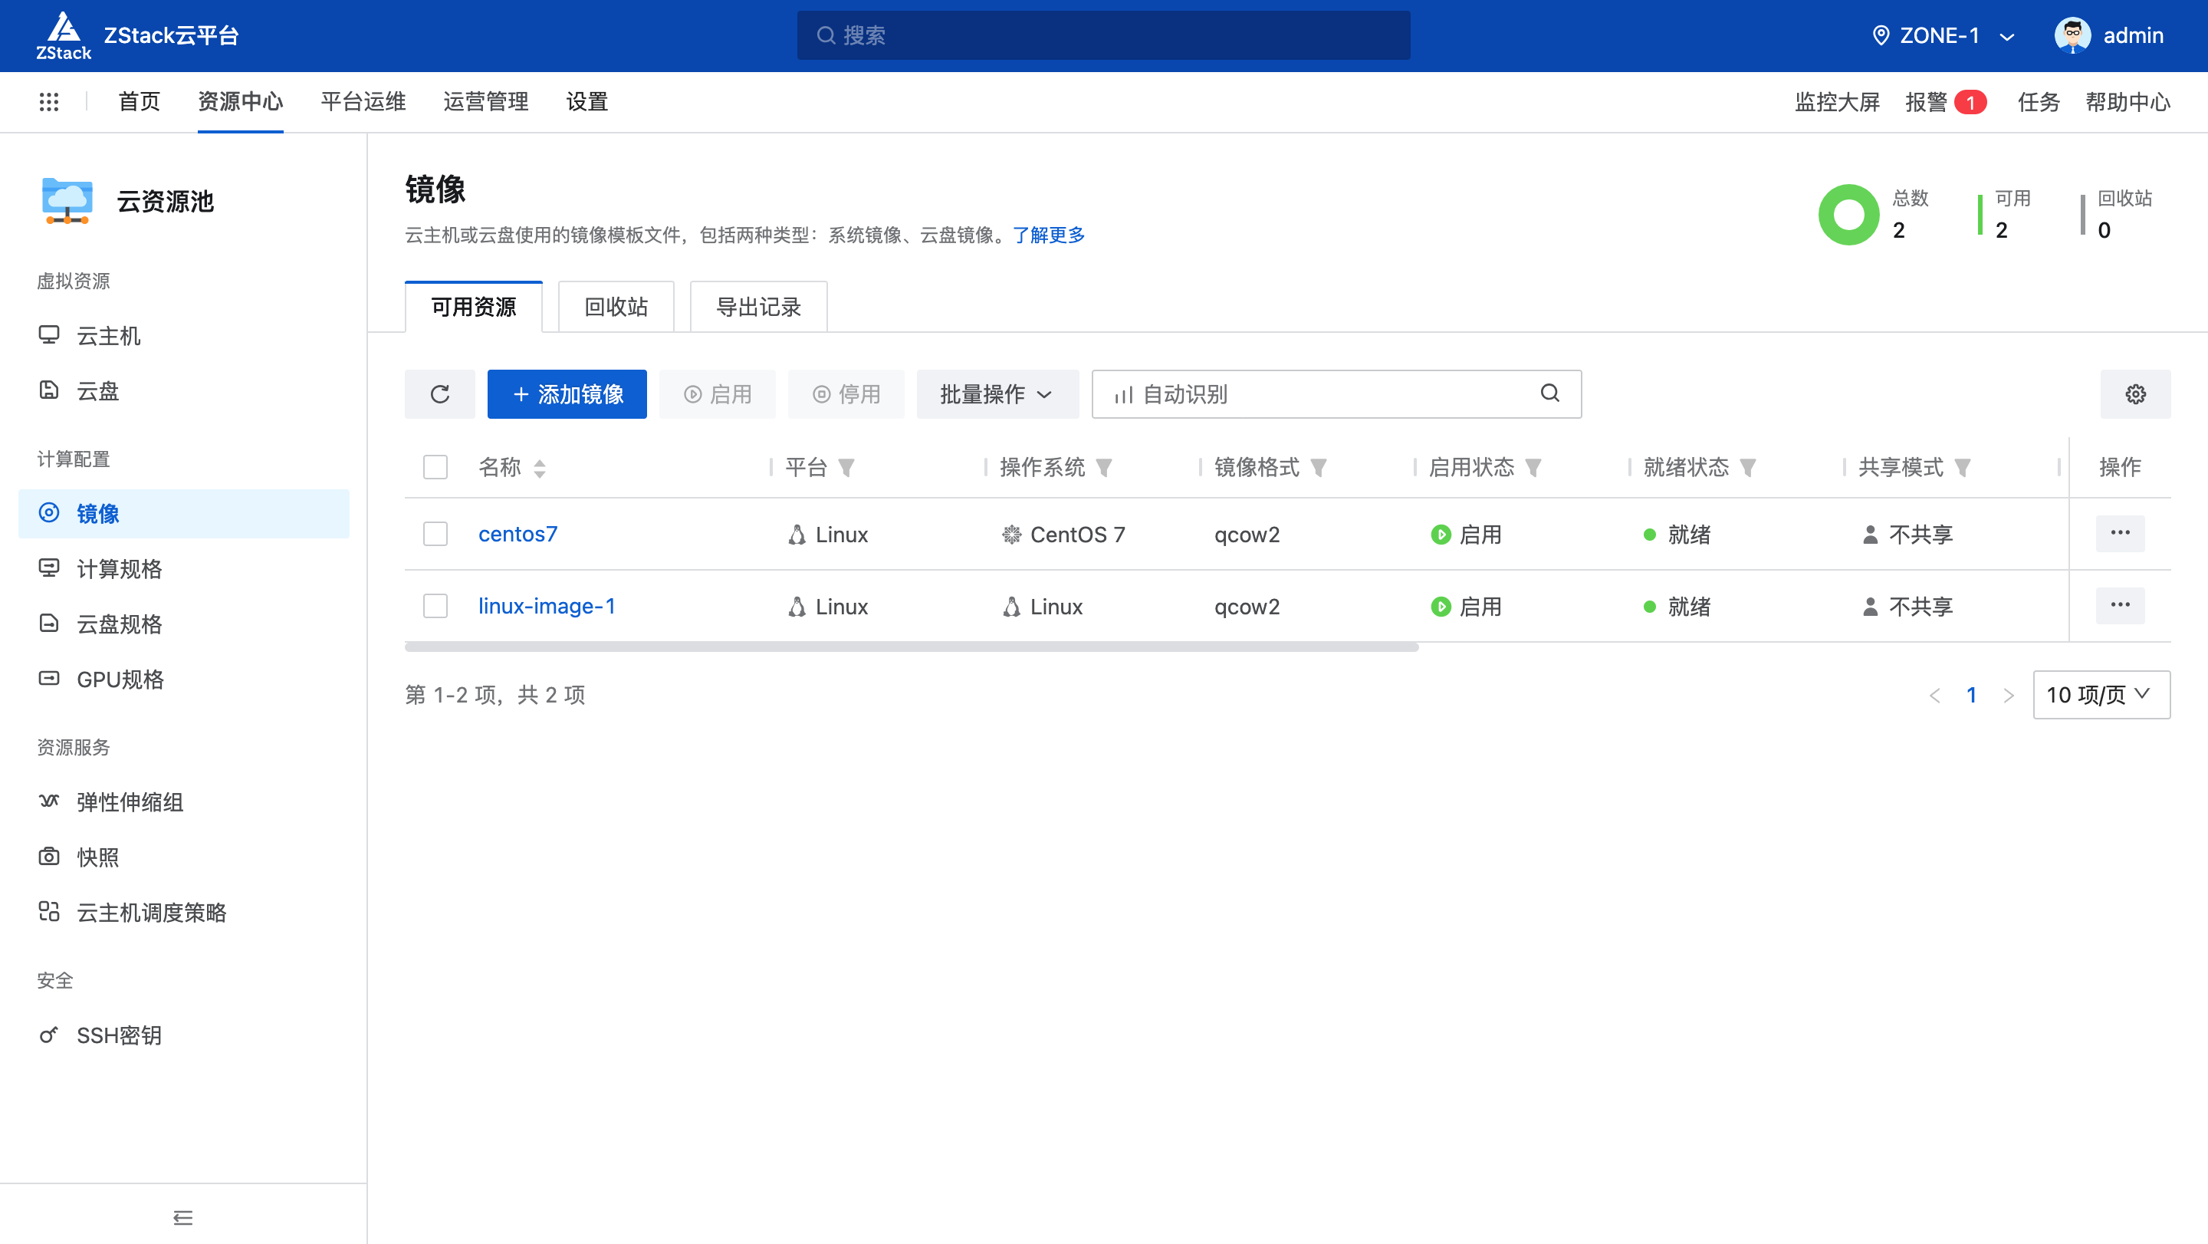Open 启用状态 column filter funnel
2208x1244 pixels.
coord(1533,468)
